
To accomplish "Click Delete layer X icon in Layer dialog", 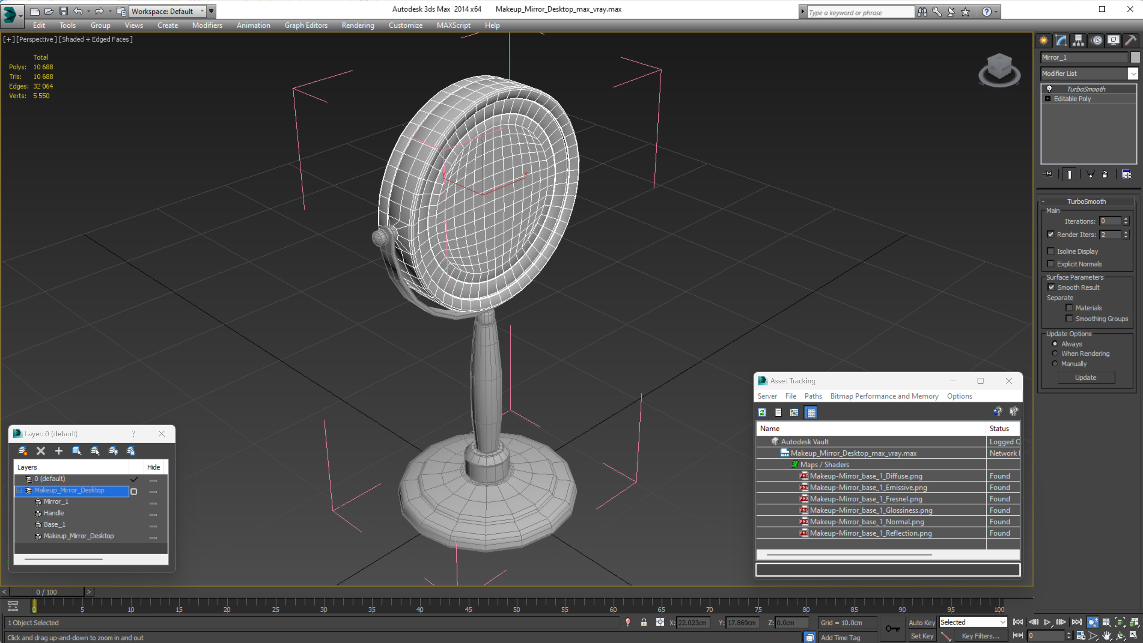I will point(41,451).
